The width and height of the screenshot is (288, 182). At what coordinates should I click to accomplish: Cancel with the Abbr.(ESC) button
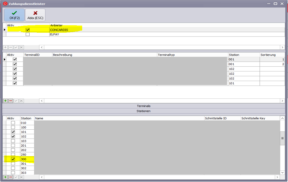(x=35, y=15)
